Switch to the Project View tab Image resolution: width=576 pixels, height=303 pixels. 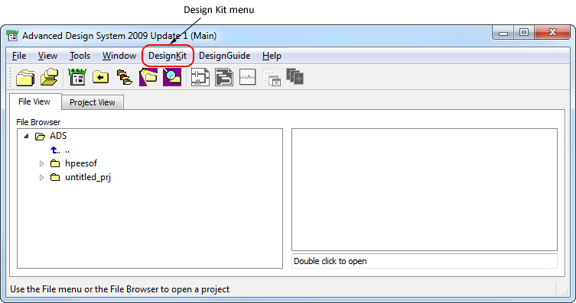93,102
